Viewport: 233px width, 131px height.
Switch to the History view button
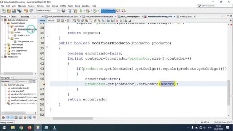click(51, 20)
